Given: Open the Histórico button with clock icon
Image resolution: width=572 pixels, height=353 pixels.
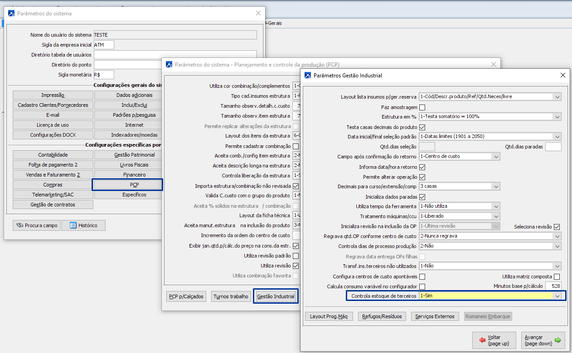Looking at the screenshot, I should pos(83,225).
